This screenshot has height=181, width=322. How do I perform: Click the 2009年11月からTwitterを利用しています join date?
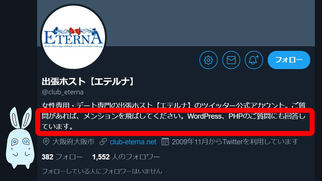pos(235,142)
